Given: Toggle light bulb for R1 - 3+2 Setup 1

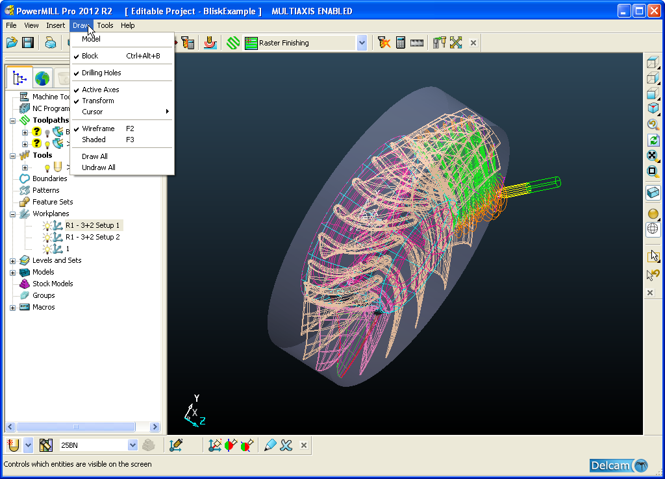Looking at the screenshot, I should [x=47, y=225].
